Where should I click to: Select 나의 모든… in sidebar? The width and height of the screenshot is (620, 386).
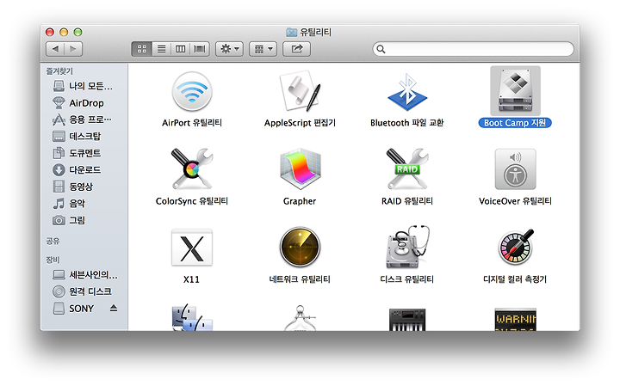(84, 86)
